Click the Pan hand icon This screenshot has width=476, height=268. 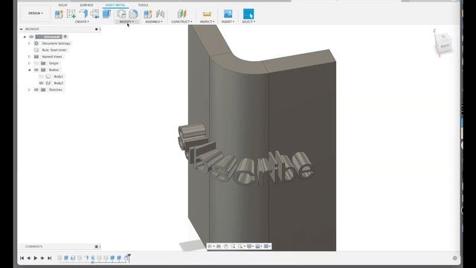click(x=225, y=246)
